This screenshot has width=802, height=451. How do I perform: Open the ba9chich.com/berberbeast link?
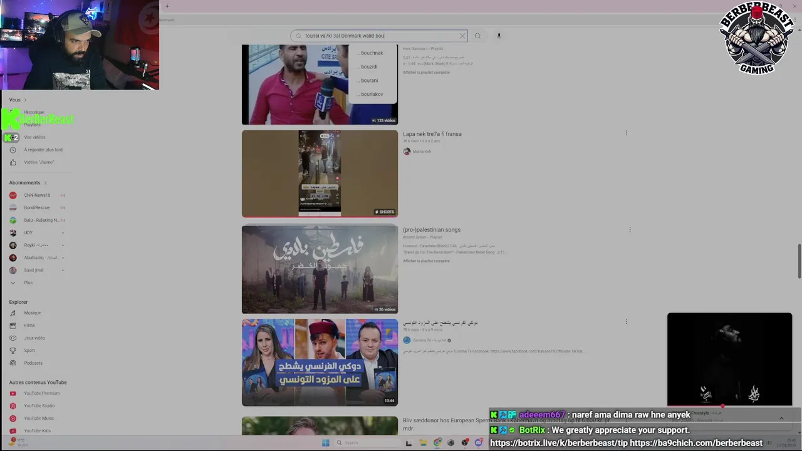pyautogui.click(x=696, y=443)
